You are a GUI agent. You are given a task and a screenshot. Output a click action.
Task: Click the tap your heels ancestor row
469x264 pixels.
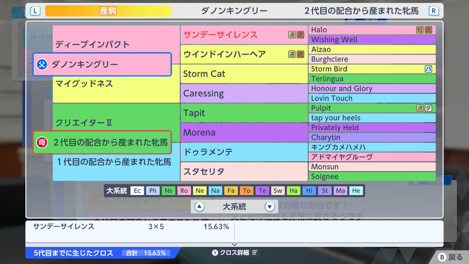point(372,118)
